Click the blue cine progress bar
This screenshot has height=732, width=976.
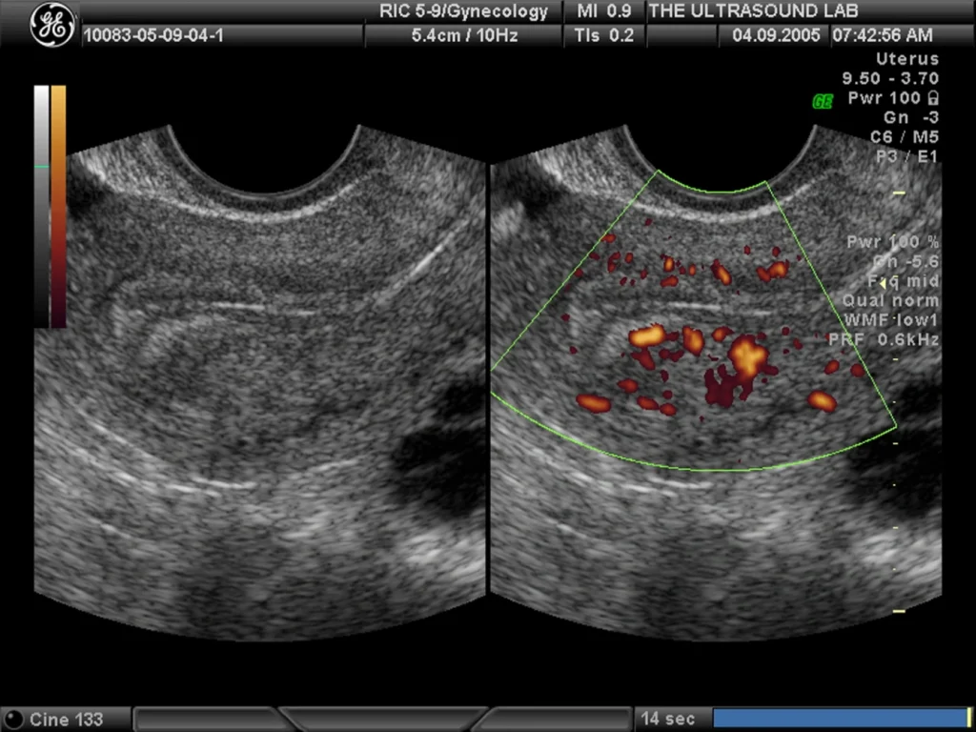click(x=839, y=719)
